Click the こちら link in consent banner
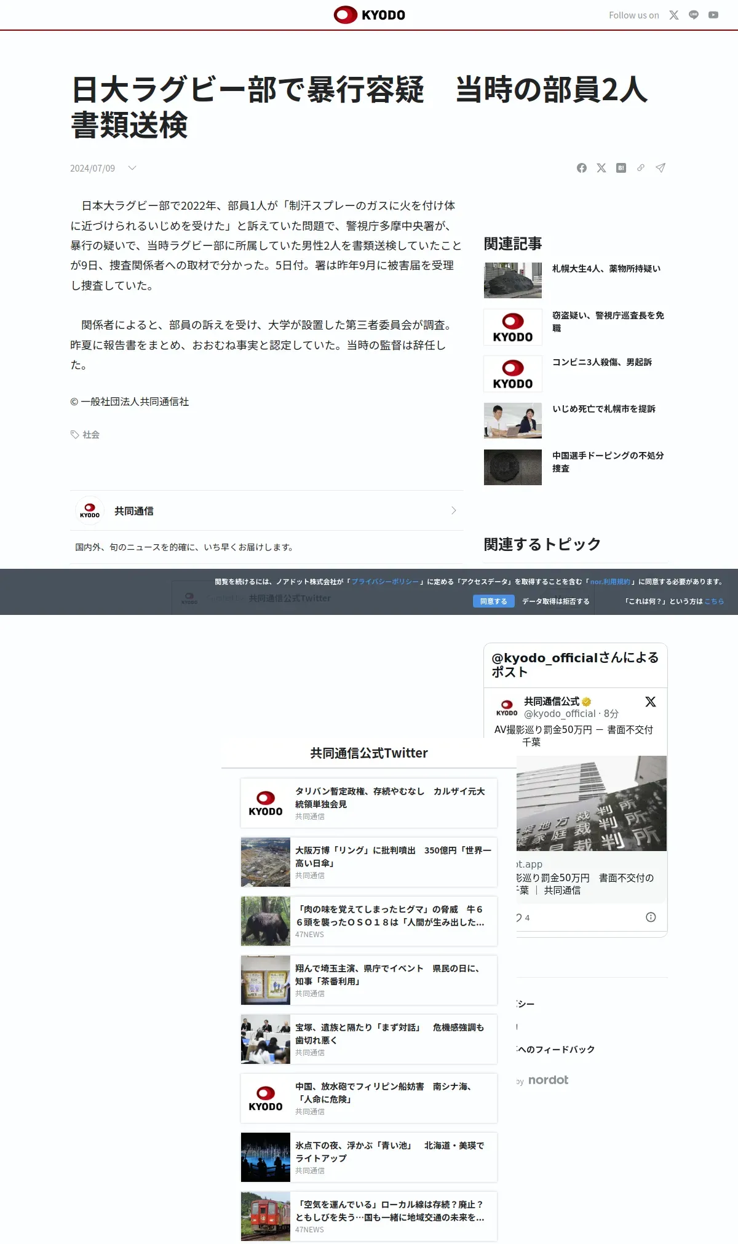This screenshot has width=738, height=1244. tap(714, 601)
